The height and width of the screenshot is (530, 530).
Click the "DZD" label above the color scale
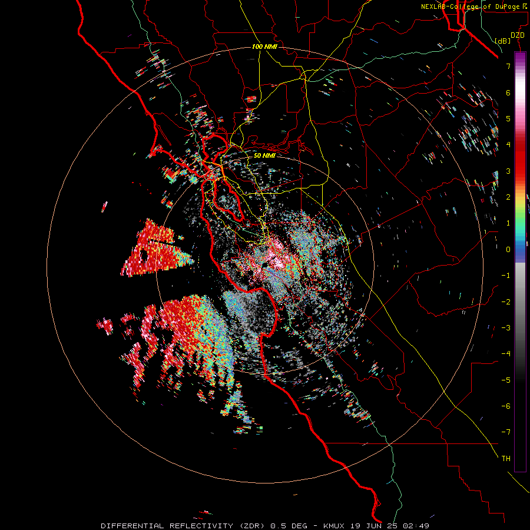point(518,35)
